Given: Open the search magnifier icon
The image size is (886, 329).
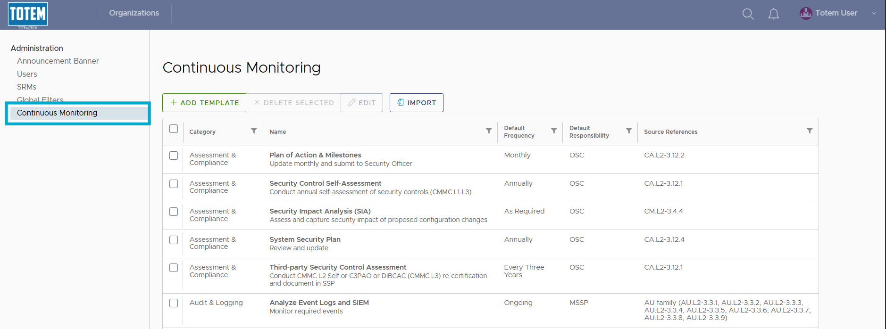Looking at the screenshot, I should 748,14.
